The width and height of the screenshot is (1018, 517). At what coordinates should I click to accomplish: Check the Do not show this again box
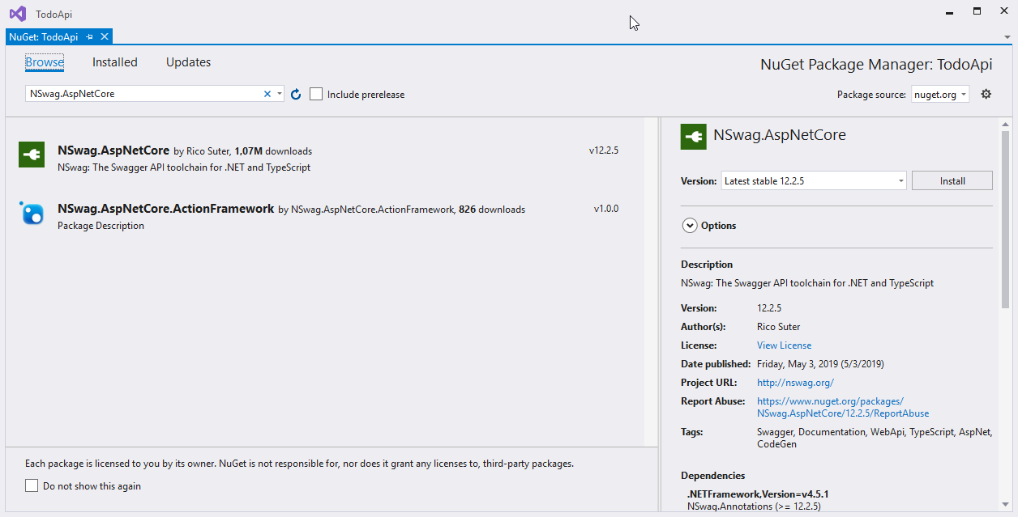[x=32, y=486]
